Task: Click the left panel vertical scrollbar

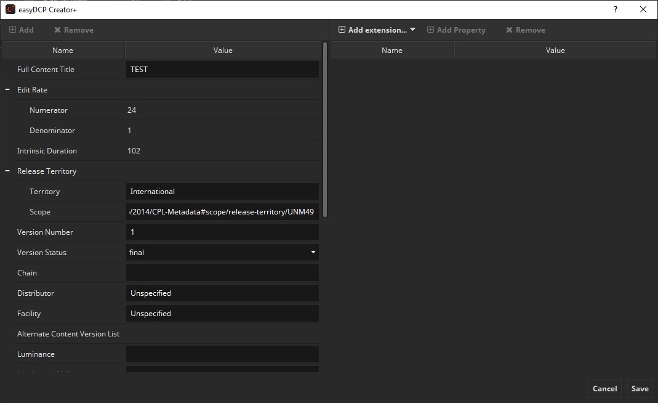Action: point(325,129)
